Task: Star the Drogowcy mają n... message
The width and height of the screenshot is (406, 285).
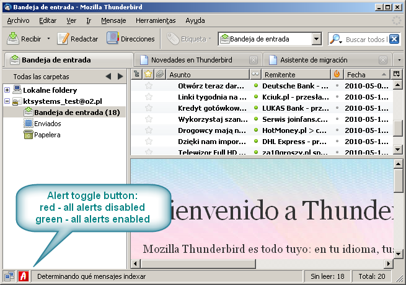Action: click(x=149, y=130)
